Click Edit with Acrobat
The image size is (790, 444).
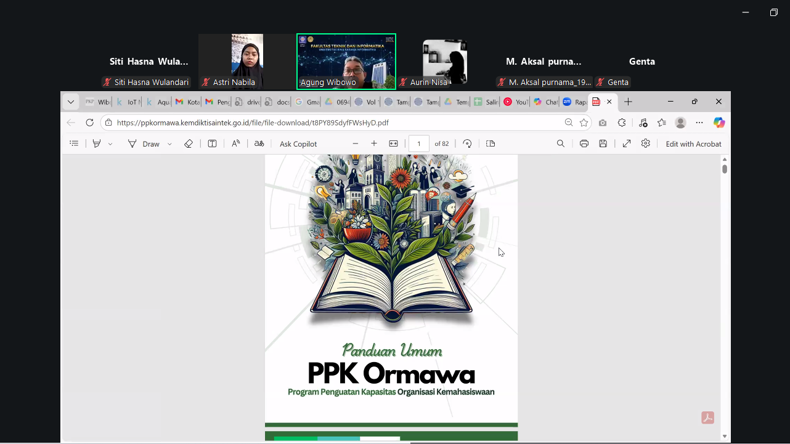[x=693, y=143]
